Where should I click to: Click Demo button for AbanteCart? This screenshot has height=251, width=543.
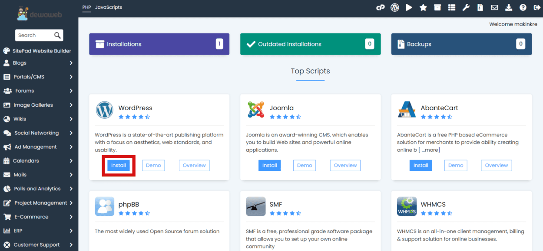pyautogui.click(x=456, y=165)
